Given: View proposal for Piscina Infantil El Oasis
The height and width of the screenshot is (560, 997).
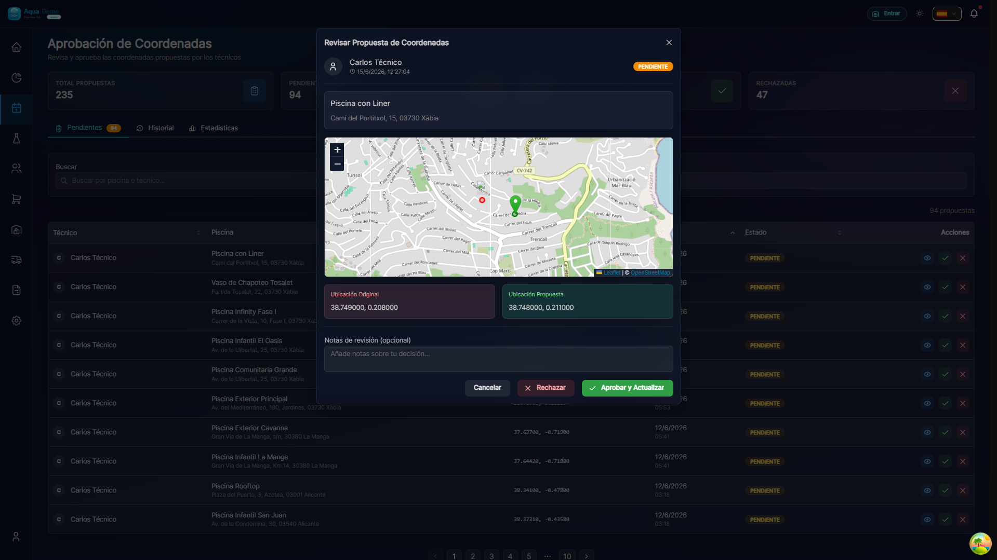Looking at the screenshot, I should click(927, 345).
